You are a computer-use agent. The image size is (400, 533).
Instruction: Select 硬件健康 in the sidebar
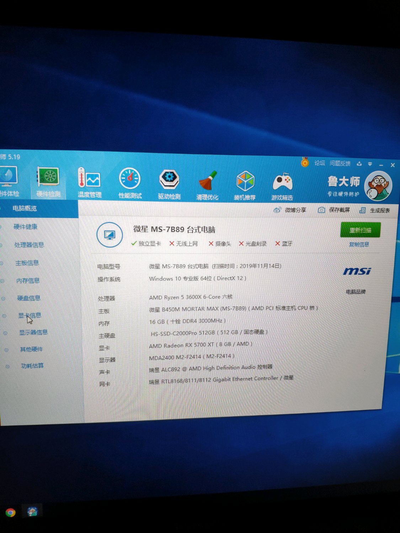pos(25,227)
